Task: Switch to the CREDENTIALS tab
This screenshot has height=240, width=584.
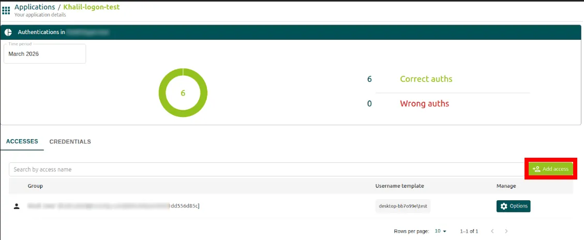Action: [x=70, y=142]
